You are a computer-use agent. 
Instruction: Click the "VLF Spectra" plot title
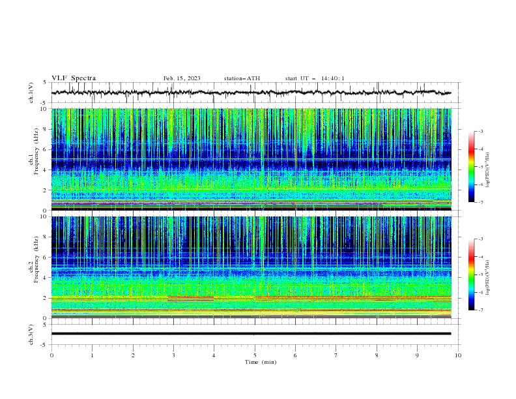[74, 78]
